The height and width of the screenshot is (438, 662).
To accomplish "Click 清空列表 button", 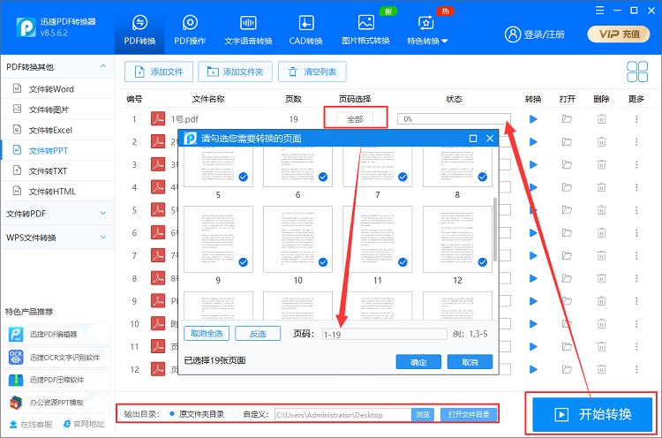I will tap(312, 72).
